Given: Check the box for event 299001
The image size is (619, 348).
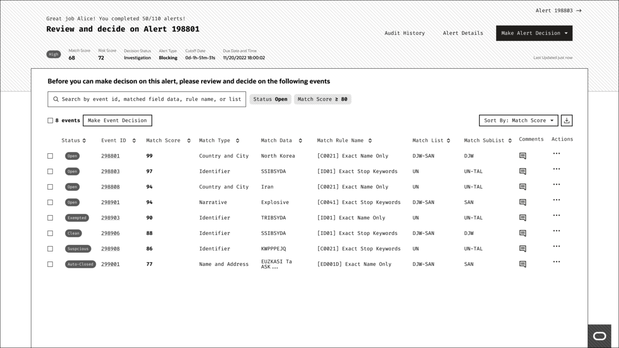Looking at the screenshot, I should tap(50, 264).
